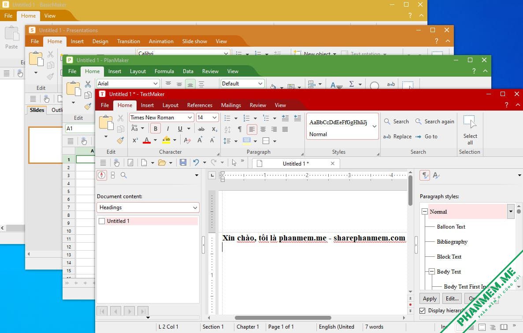Screen dimensions: 523x333
Task: Click the red font color A swatch
Action: (x=146, y=141)
